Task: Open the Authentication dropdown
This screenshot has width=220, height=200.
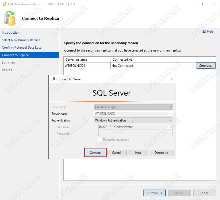Action: click(x=133, y=120)
